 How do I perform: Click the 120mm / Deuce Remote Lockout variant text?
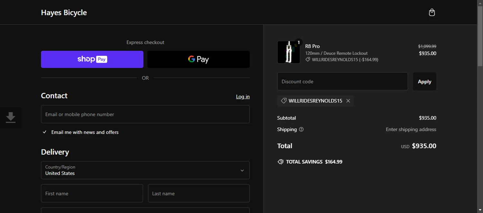(x=336, y=53)
